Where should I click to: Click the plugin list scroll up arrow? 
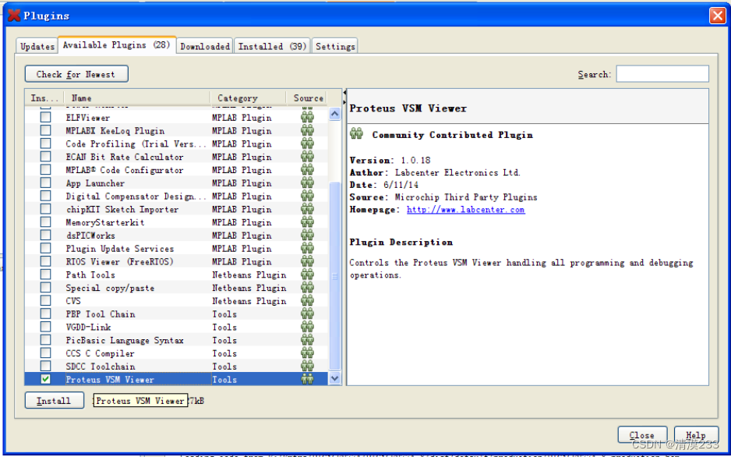point(335,114)
